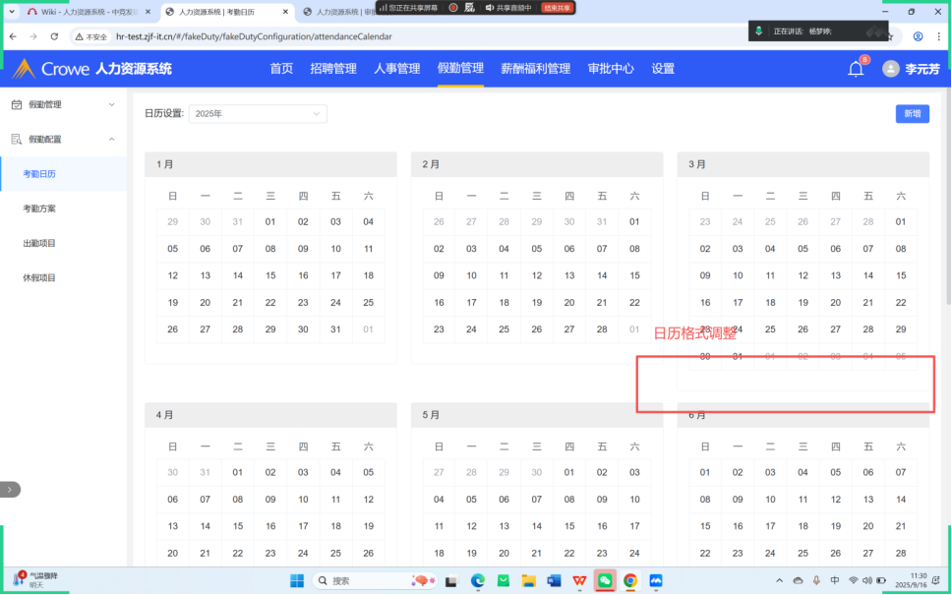Select March date 08

(901, 249)
